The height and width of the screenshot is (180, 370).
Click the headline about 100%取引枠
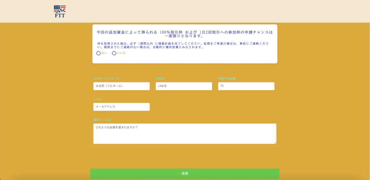pos(185,34)
